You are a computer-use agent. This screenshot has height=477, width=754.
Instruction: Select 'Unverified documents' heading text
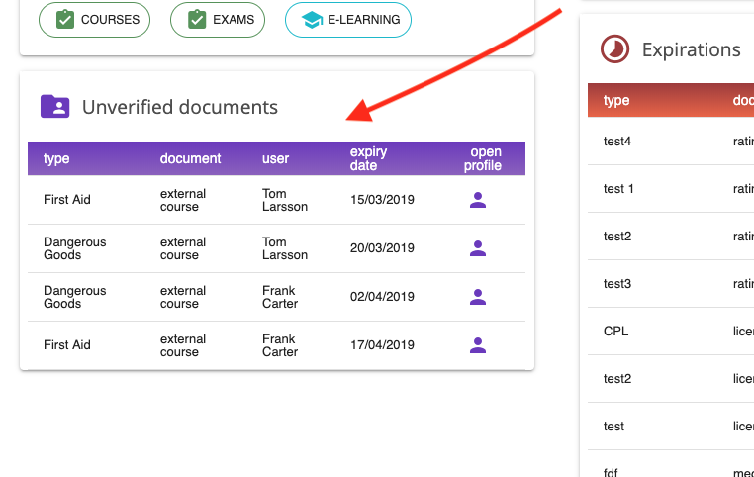pos(180,107)
